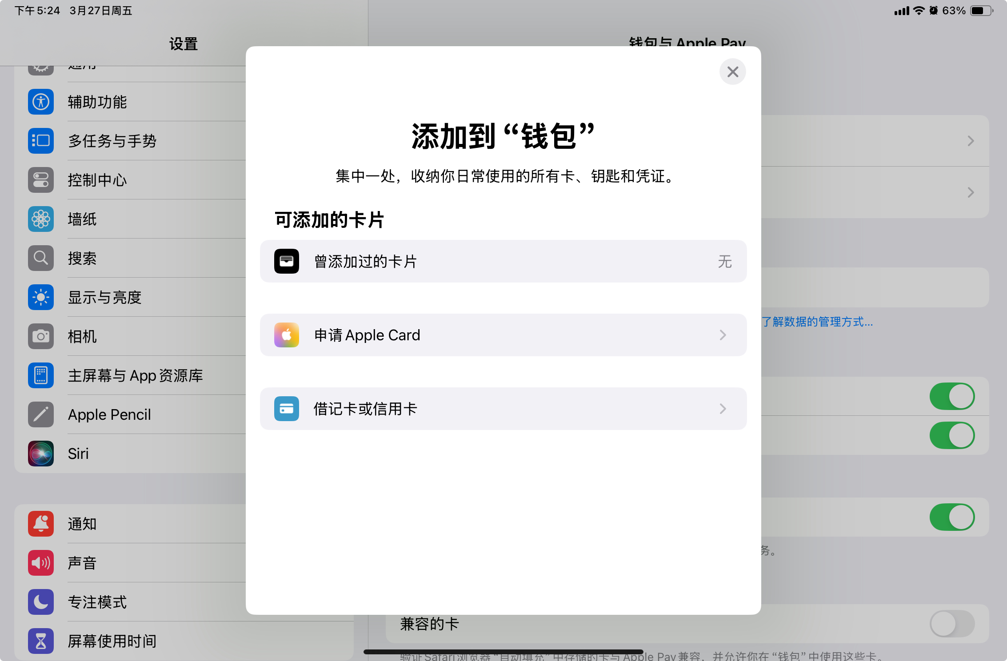Click the 相机 camera icon
This screenshot has width=1007, height=661.
click(40, 336)
